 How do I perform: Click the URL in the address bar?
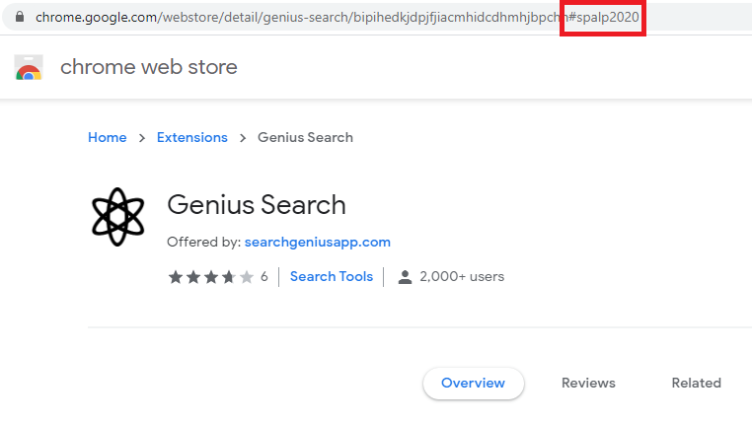tap(296, 18)
